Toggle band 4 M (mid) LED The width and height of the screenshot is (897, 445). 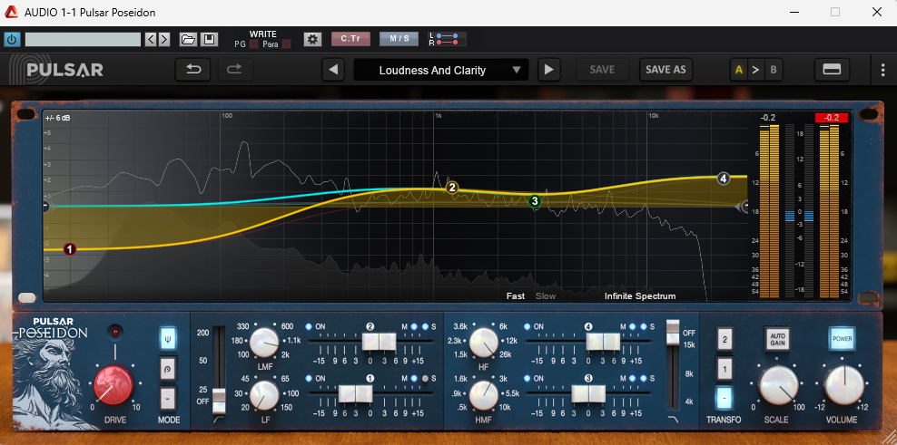pyautogui.click(x=634, y=327)
